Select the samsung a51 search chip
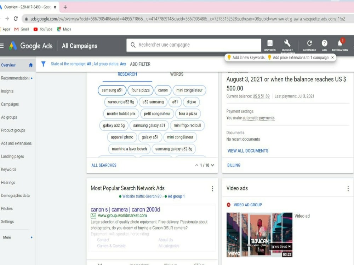This screenshot has height=265, width=354. pyautogui.click(x=112, y=90)
